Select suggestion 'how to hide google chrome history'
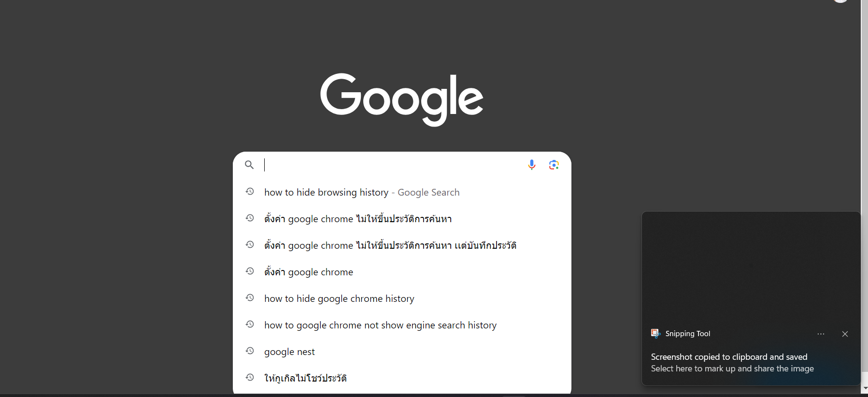 coord(402,298)
